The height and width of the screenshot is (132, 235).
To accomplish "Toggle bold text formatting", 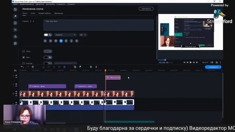I will 66,41.
